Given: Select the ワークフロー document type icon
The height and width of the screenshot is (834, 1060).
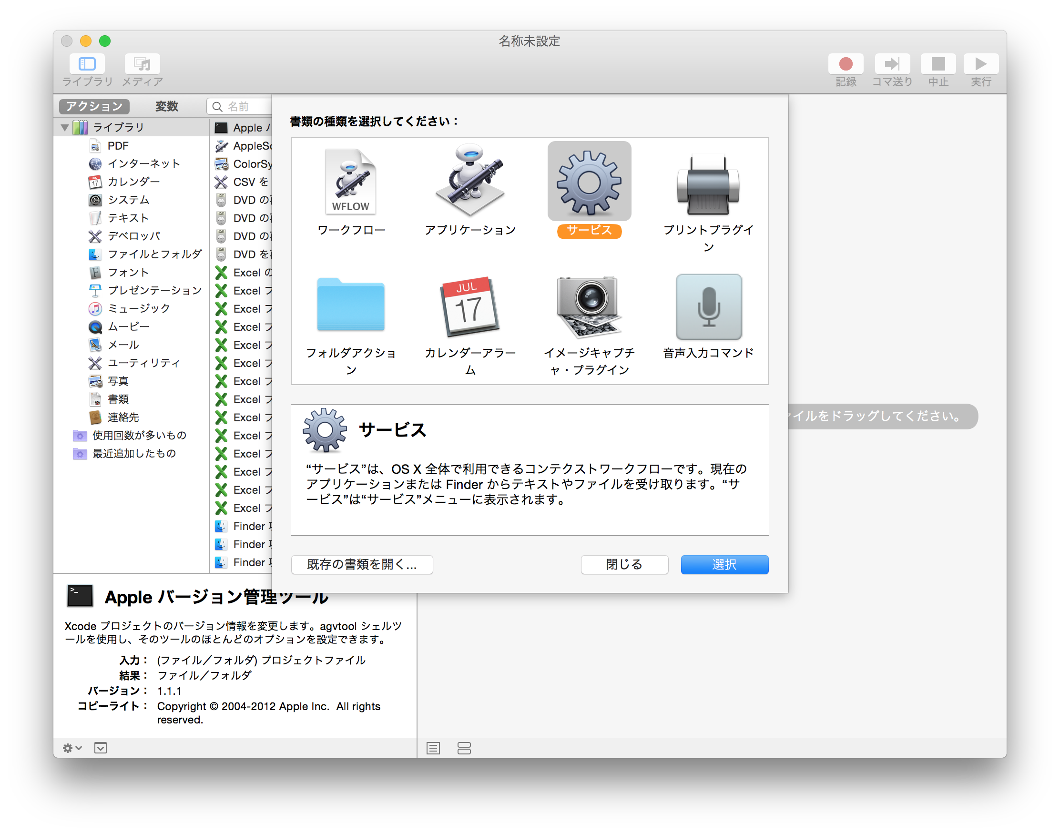Looking at the screenshot, I should tap(351, 183).
